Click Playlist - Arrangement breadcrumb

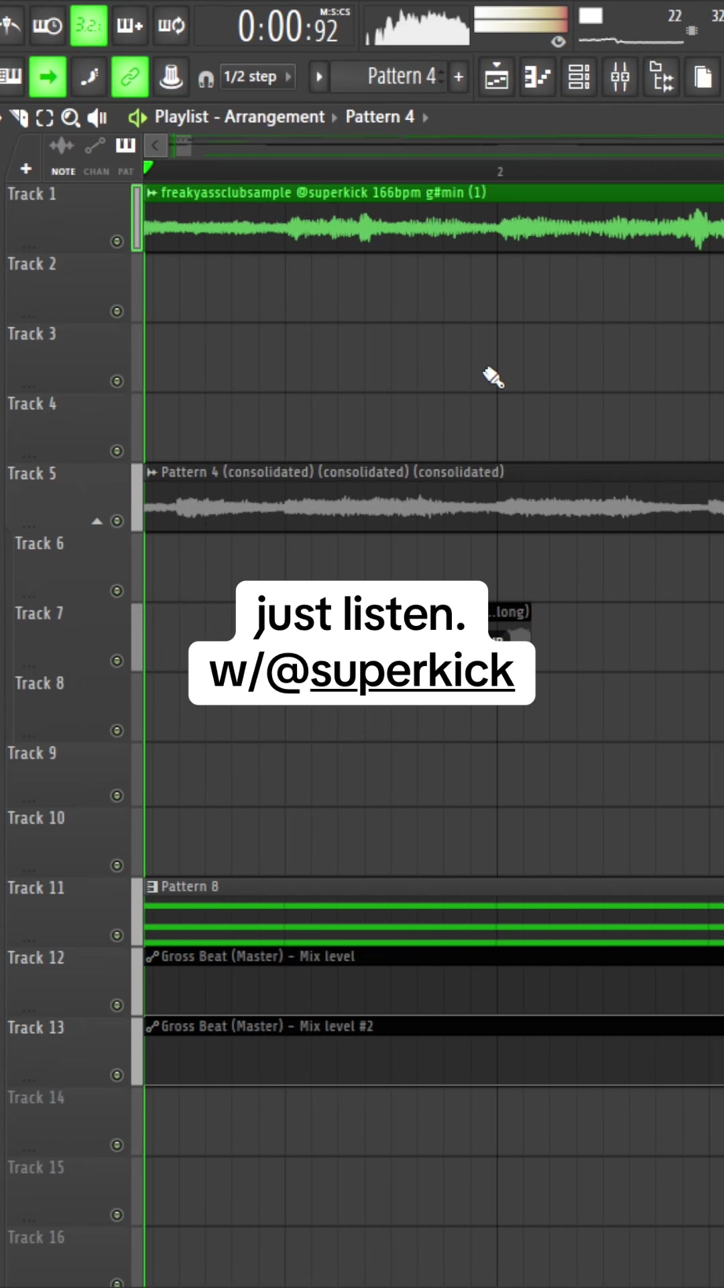239,117
